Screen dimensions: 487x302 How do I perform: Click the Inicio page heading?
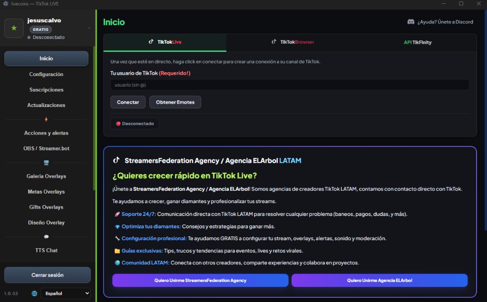114,22
